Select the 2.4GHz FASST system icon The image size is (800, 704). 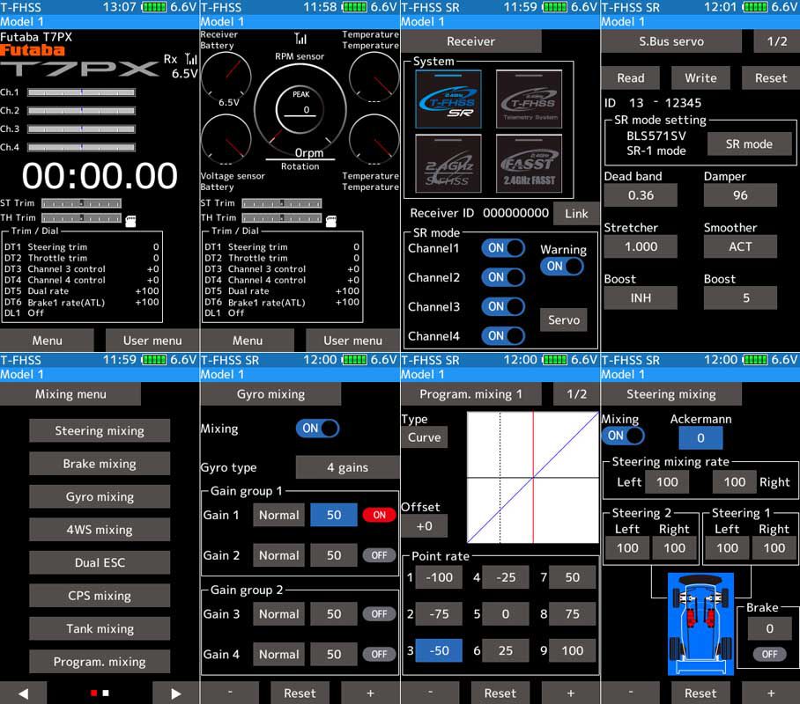click(530, 164)
